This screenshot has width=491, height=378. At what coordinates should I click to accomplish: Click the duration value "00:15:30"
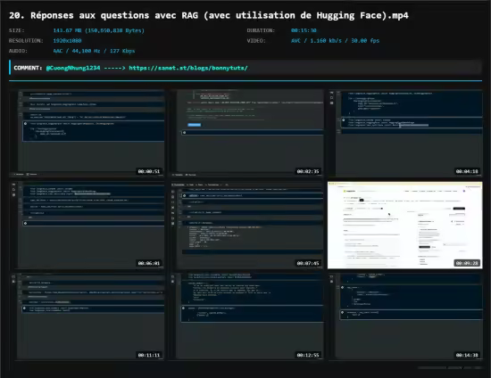pyautogui.click(x=304, y=30)
